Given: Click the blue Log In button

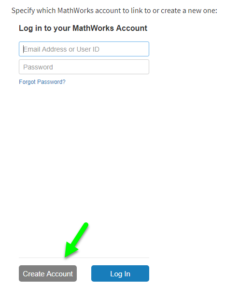Looking at the screenshot, I should 120,273.
